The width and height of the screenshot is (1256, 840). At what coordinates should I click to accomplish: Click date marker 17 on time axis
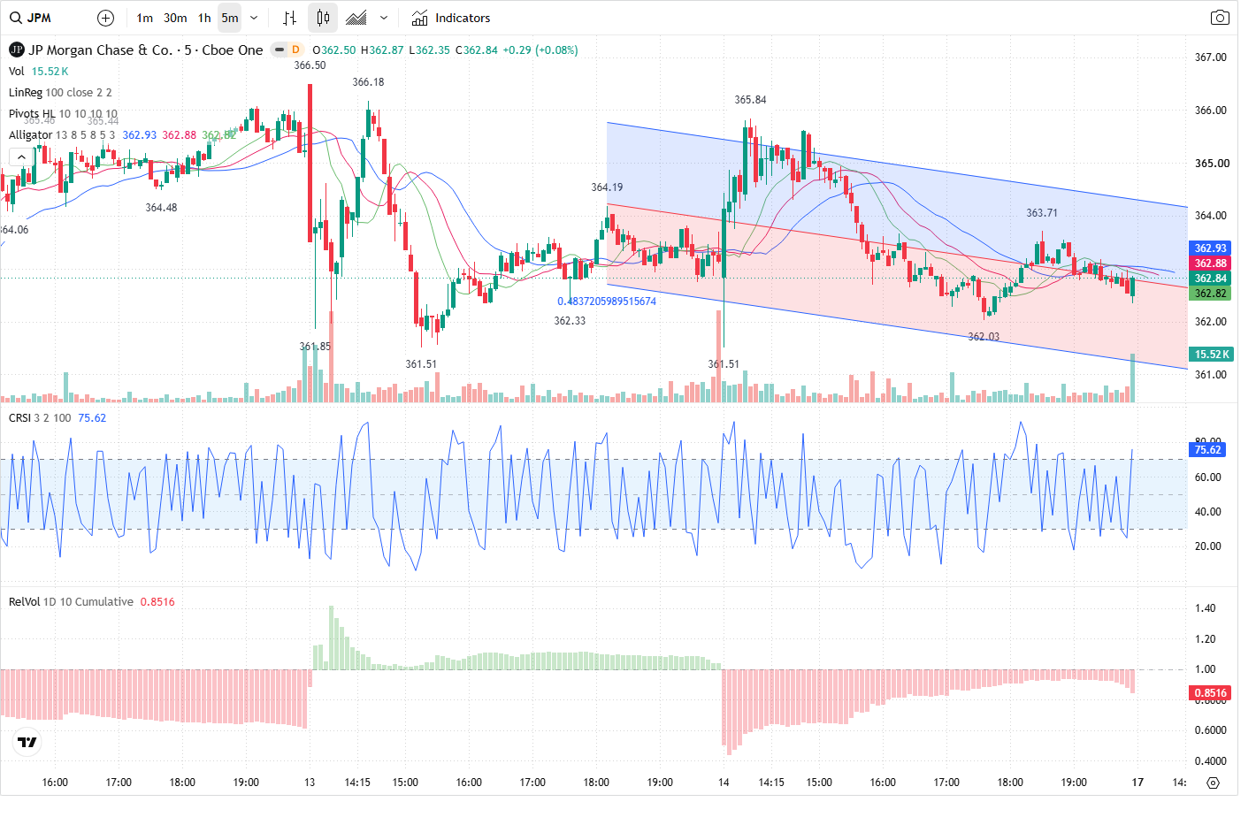1137,783
